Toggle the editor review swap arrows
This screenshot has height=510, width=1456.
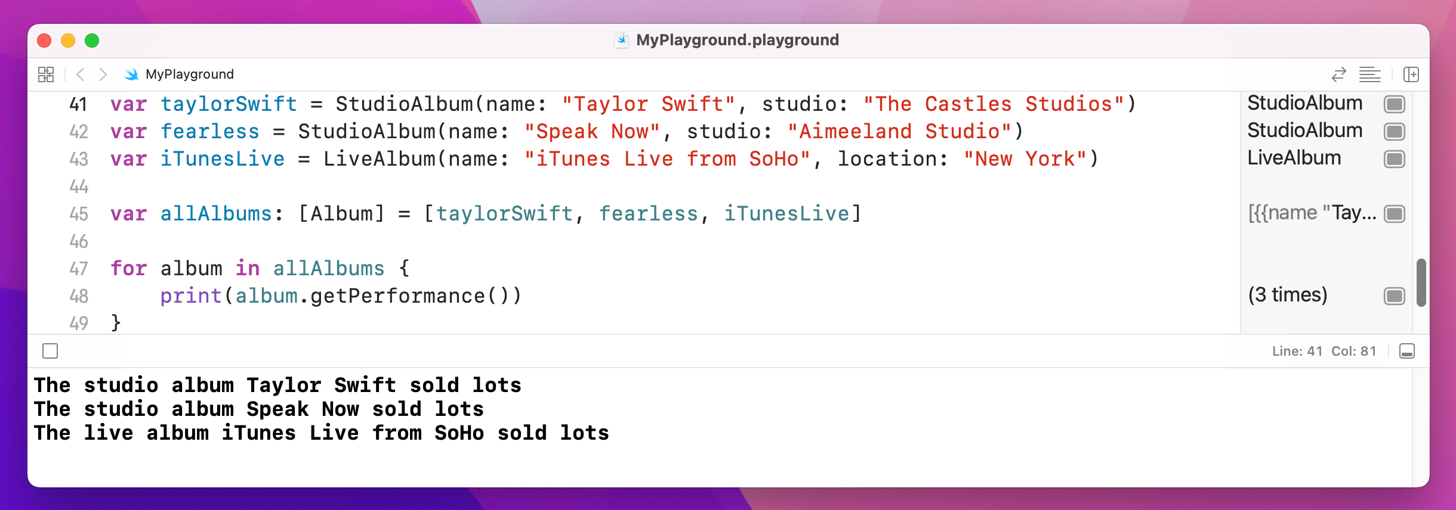[x=1338, y=74]
